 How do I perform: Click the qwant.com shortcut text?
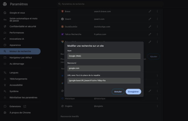99,19
